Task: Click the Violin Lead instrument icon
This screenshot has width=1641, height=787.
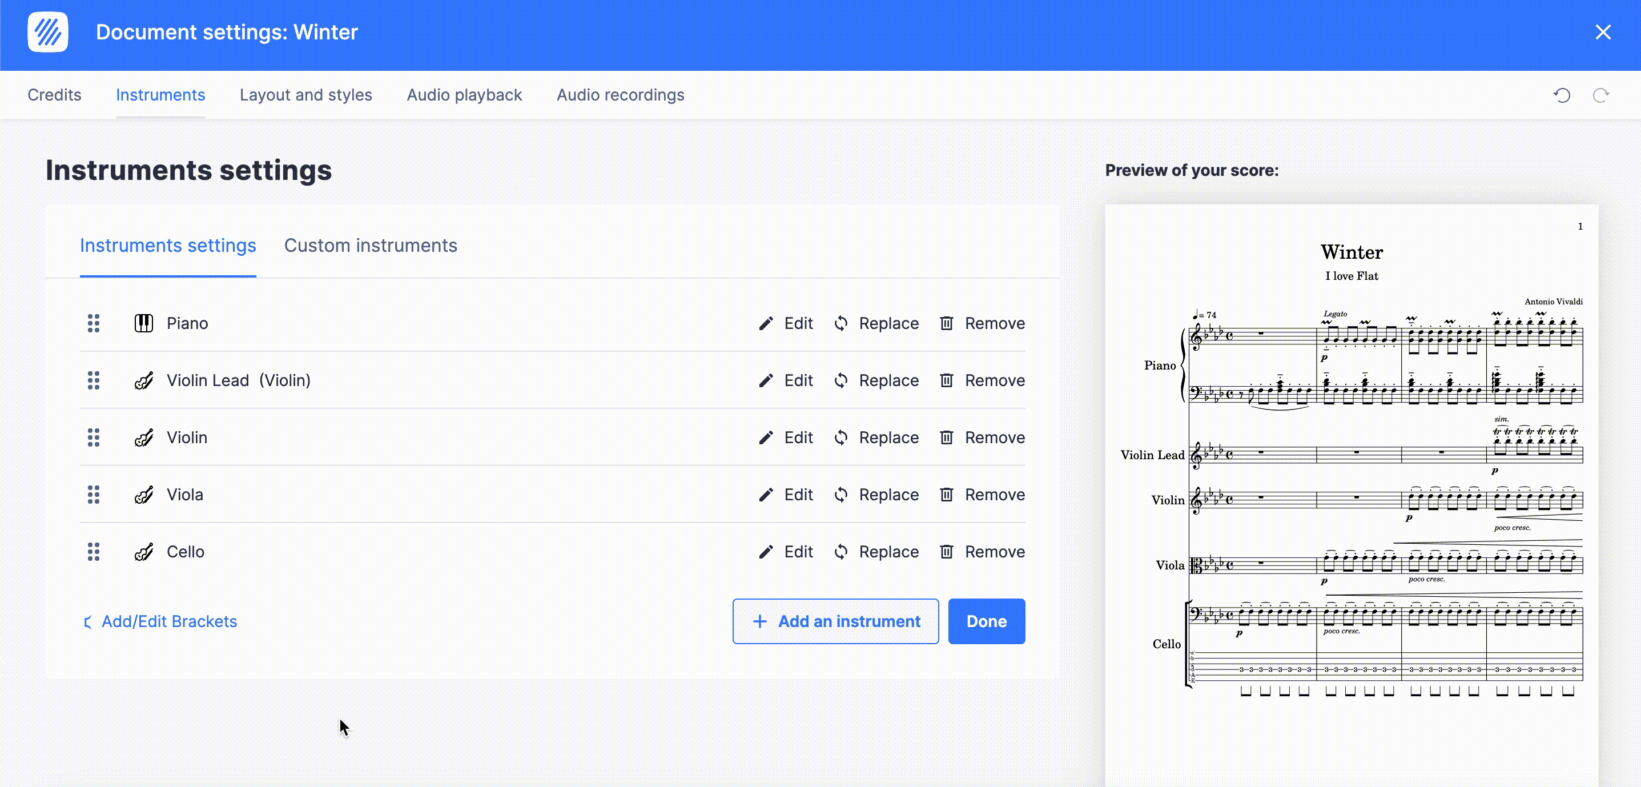Action: click(144, 380)
